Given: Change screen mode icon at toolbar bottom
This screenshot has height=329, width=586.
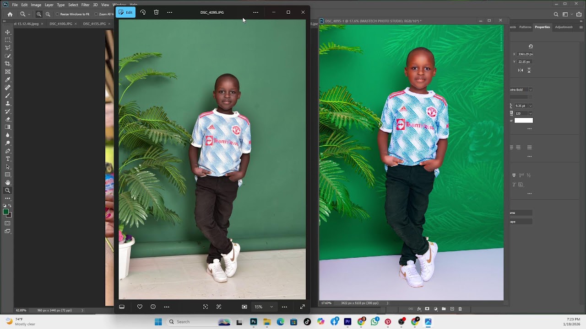Looking at the screenshot, I should 8,231.
